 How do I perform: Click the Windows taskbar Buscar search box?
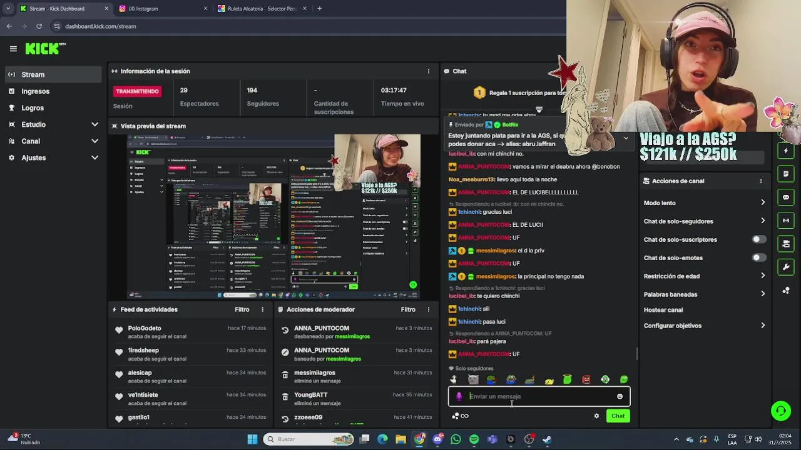tap(307, 439)
